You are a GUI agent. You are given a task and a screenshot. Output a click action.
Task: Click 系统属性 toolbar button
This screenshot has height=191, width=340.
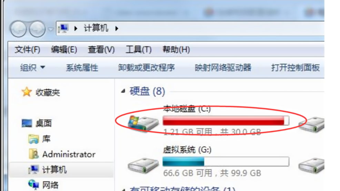coord(82,68)
